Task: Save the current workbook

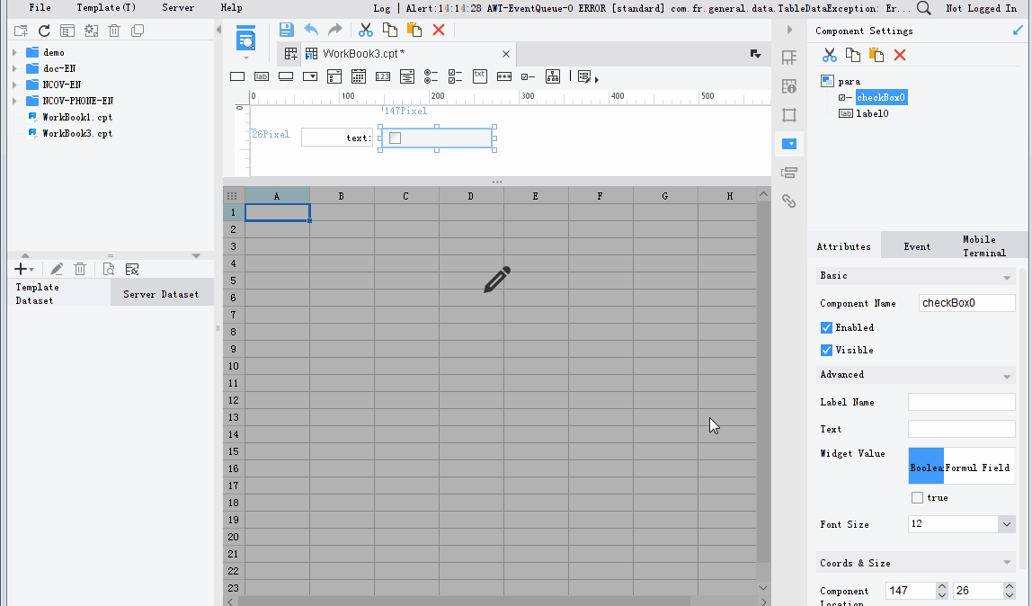Action: (x=286, y=30)
